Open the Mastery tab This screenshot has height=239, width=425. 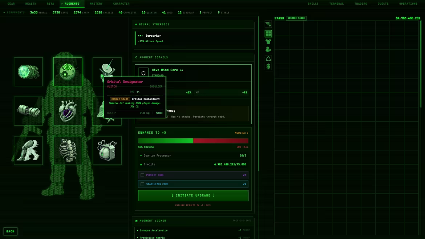(x=96, y=4)
